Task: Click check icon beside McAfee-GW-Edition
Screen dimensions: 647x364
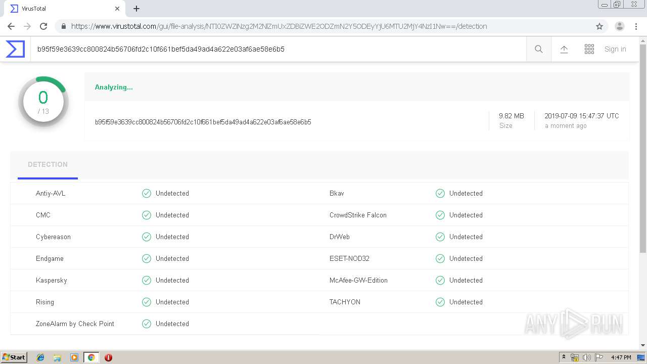Action: click(440, 280)
